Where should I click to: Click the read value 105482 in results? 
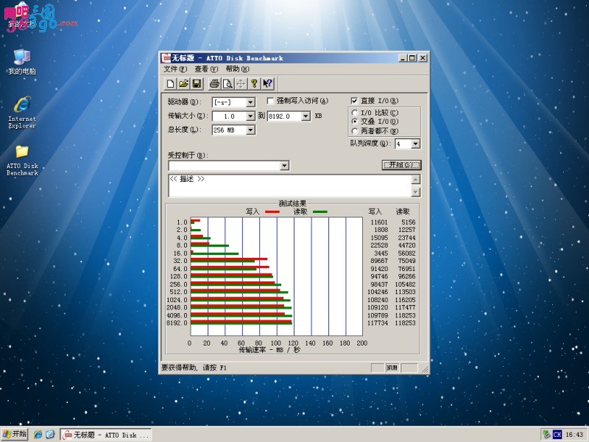(405, 284)
